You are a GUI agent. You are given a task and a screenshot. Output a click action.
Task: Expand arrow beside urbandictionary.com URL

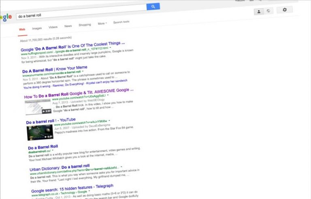[121, 167]
